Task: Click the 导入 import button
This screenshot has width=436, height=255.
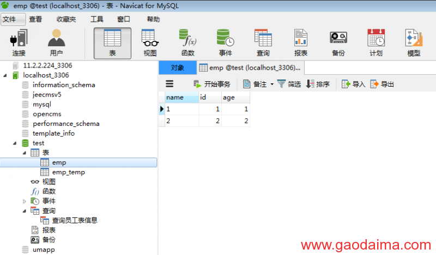Action: click(353, 84)
